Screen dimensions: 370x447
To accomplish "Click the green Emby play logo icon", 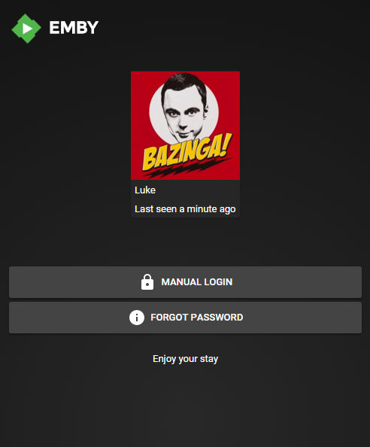I will (x=26, y=29).
